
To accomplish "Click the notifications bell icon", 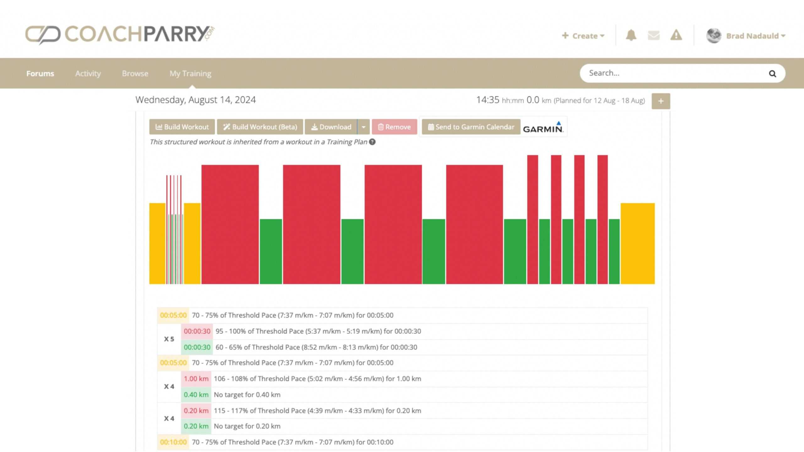I will coord(631,35).
